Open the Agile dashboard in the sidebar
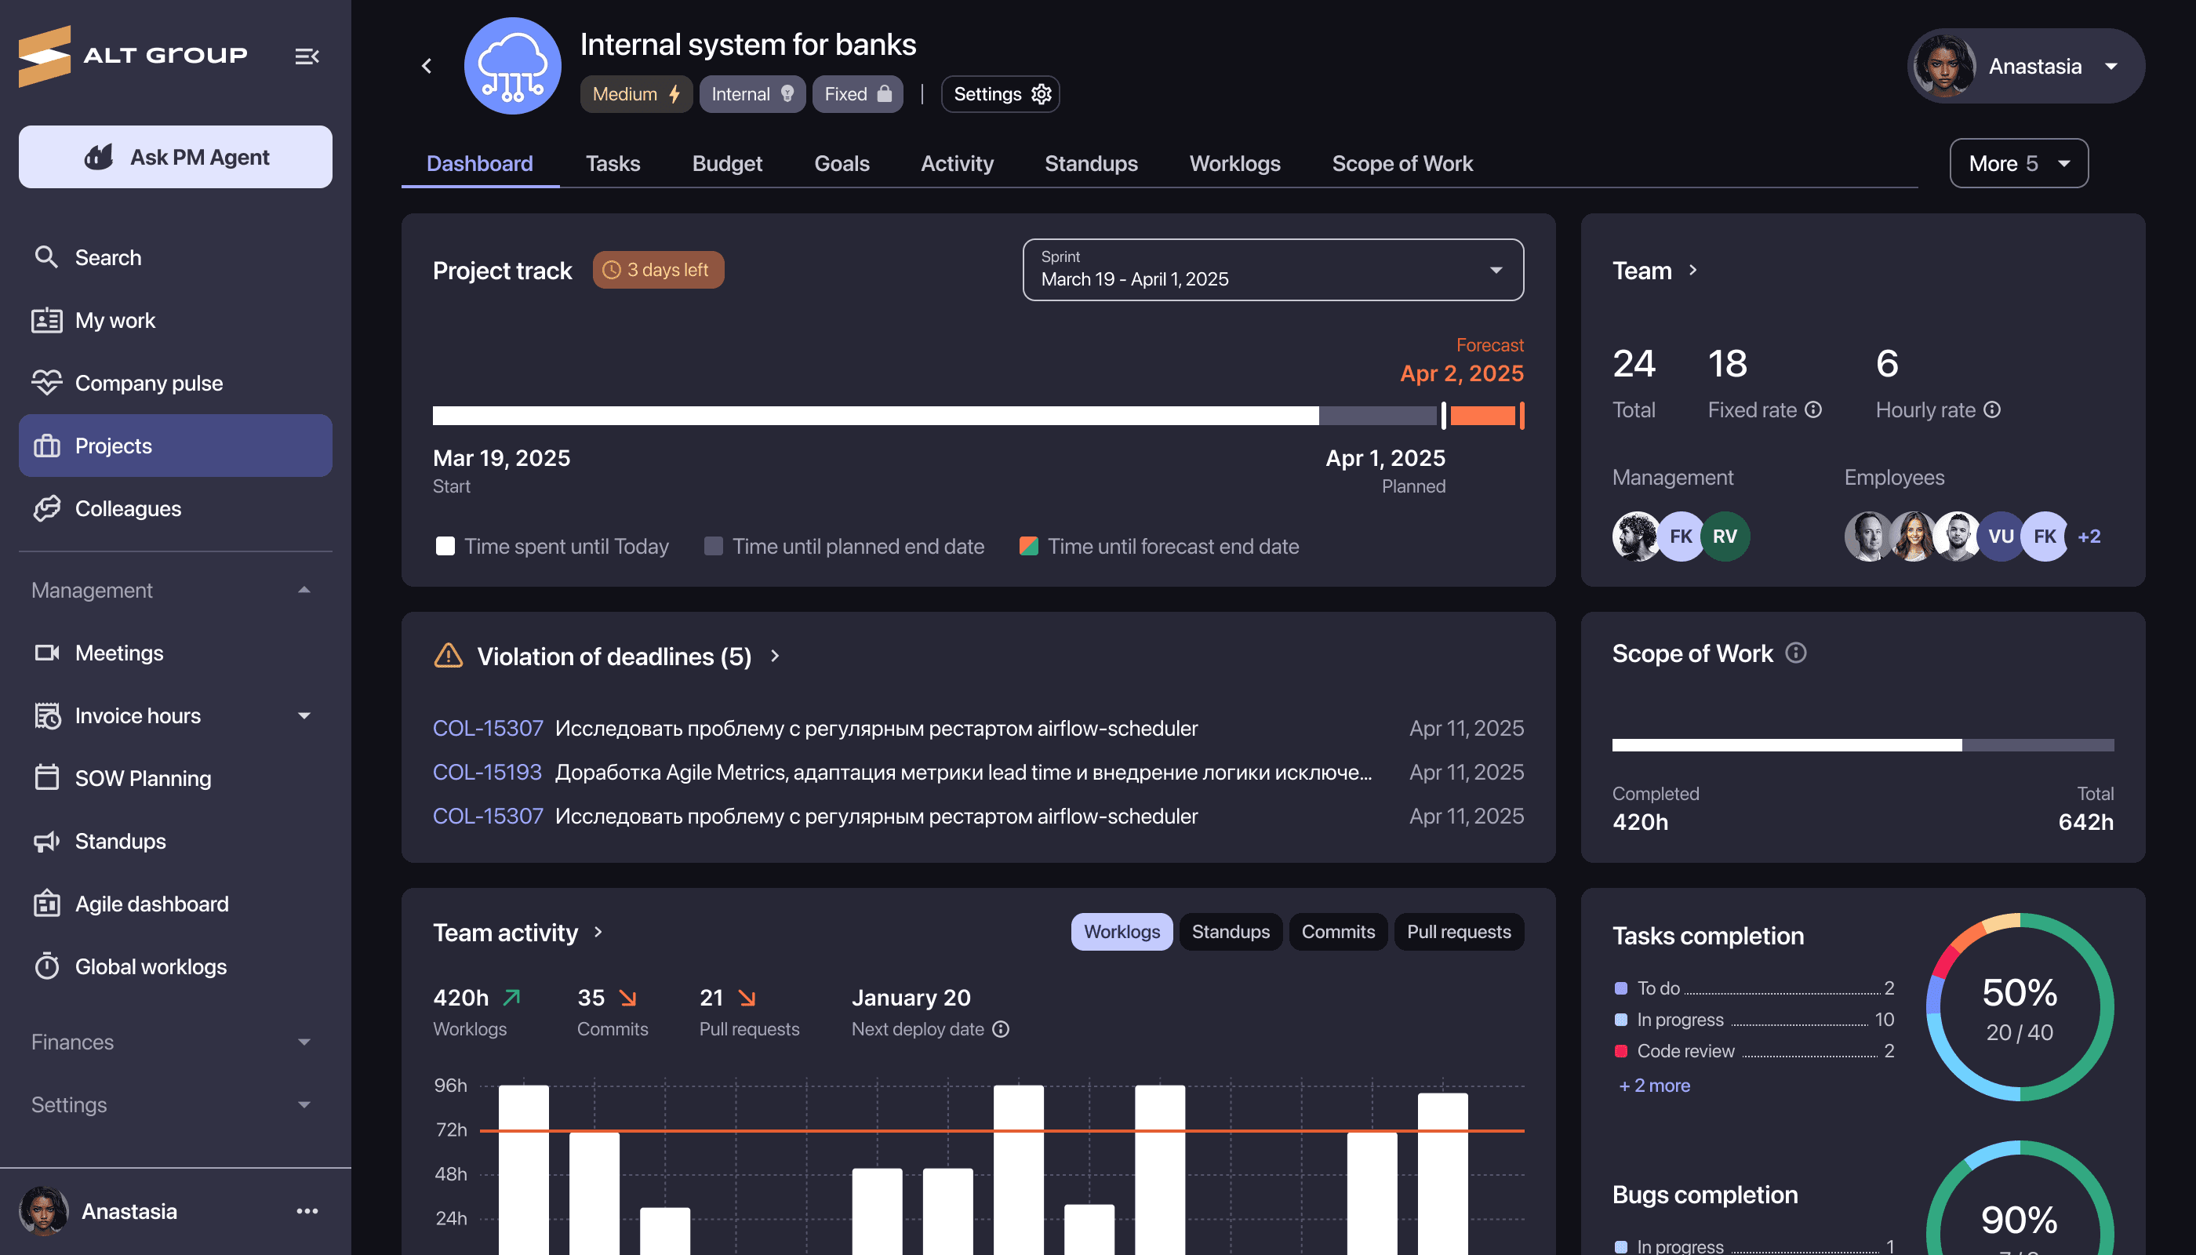 [x=151, y=904]
